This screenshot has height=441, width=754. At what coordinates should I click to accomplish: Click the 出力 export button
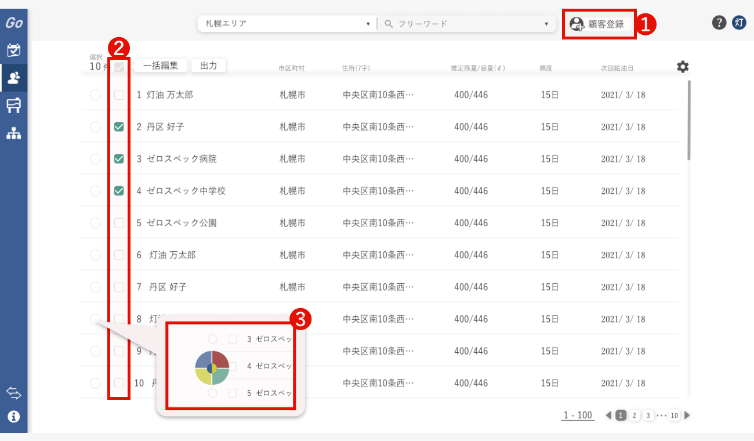coord(208,66)
